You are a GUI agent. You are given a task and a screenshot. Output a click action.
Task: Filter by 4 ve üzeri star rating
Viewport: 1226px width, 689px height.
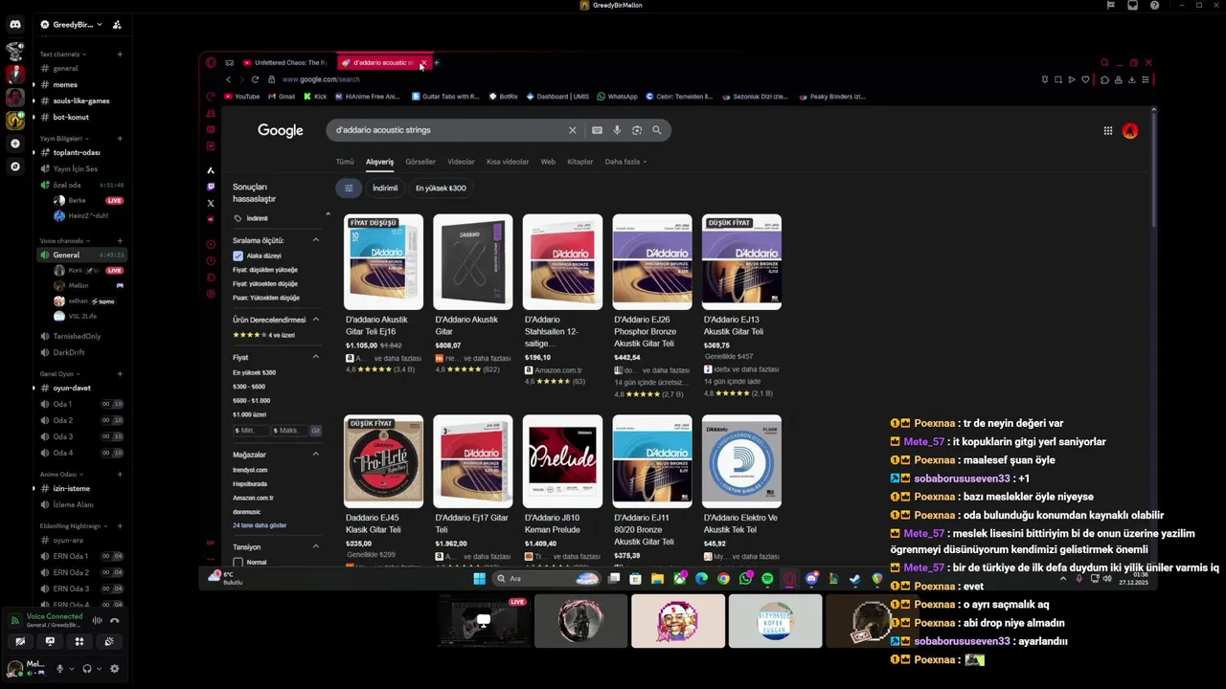[263, 335]
